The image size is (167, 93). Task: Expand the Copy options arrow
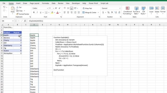(25, 11)
